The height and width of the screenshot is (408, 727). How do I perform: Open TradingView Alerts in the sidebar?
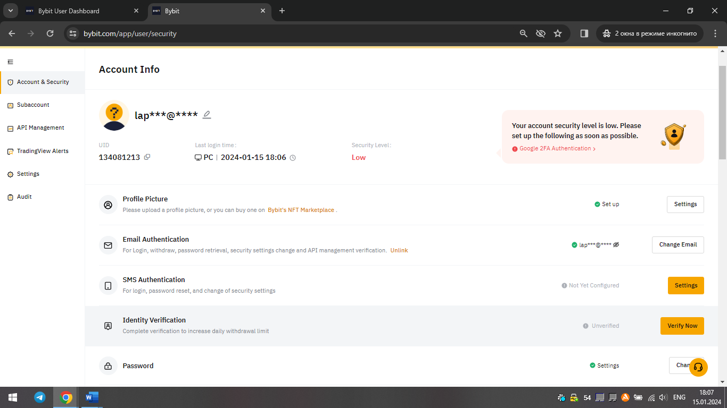point(43,151)
